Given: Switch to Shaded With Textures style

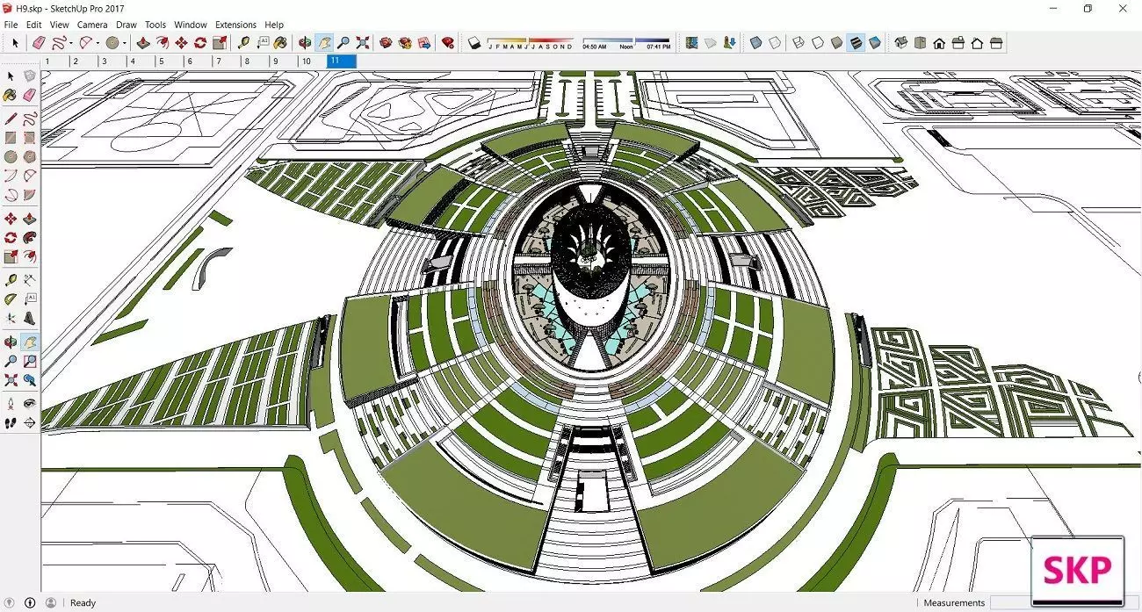Looking at the screenshot, I should pyautogui.click(x=855, y=42).
